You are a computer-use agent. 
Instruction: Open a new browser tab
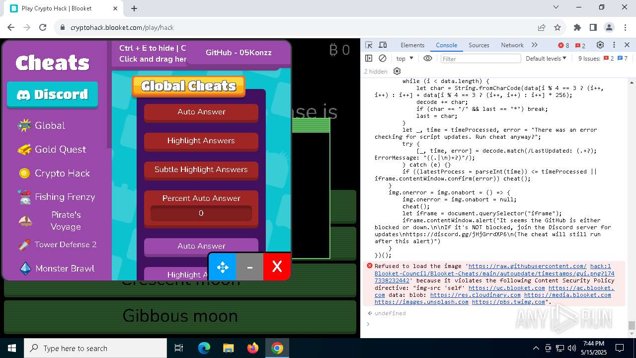(x=134, y=8)
